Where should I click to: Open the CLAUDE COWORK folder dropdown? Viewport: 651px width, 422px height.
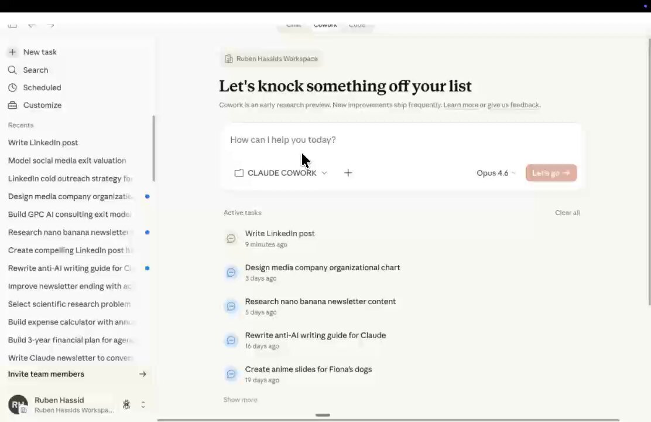point(281,173)
